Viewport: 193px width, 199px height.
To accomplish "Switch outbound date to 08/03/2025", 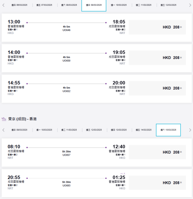I will click(x=69, y=5).
